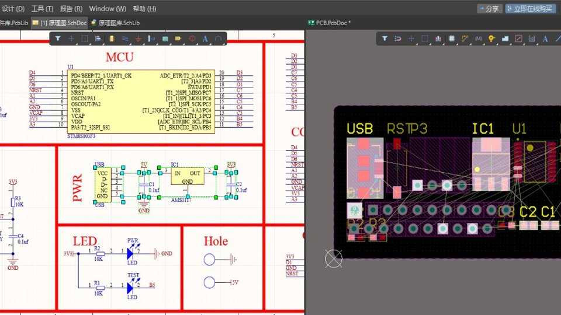Screen dimensions: 561x315
Task: Select the C2 capacitor footprint on PCB
Action: pos(528,225)
